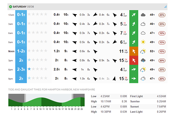Click the 25% precipitation badge at 12am
The image size is (171, 117).
tap(162, 15)
